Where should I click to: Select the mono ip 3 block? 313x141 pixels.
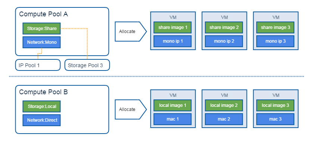click(x=275, y=41)
